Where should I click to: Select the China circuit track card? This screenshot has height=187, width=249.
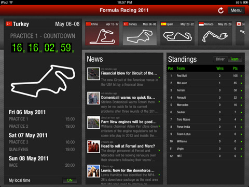click(102, 33)
